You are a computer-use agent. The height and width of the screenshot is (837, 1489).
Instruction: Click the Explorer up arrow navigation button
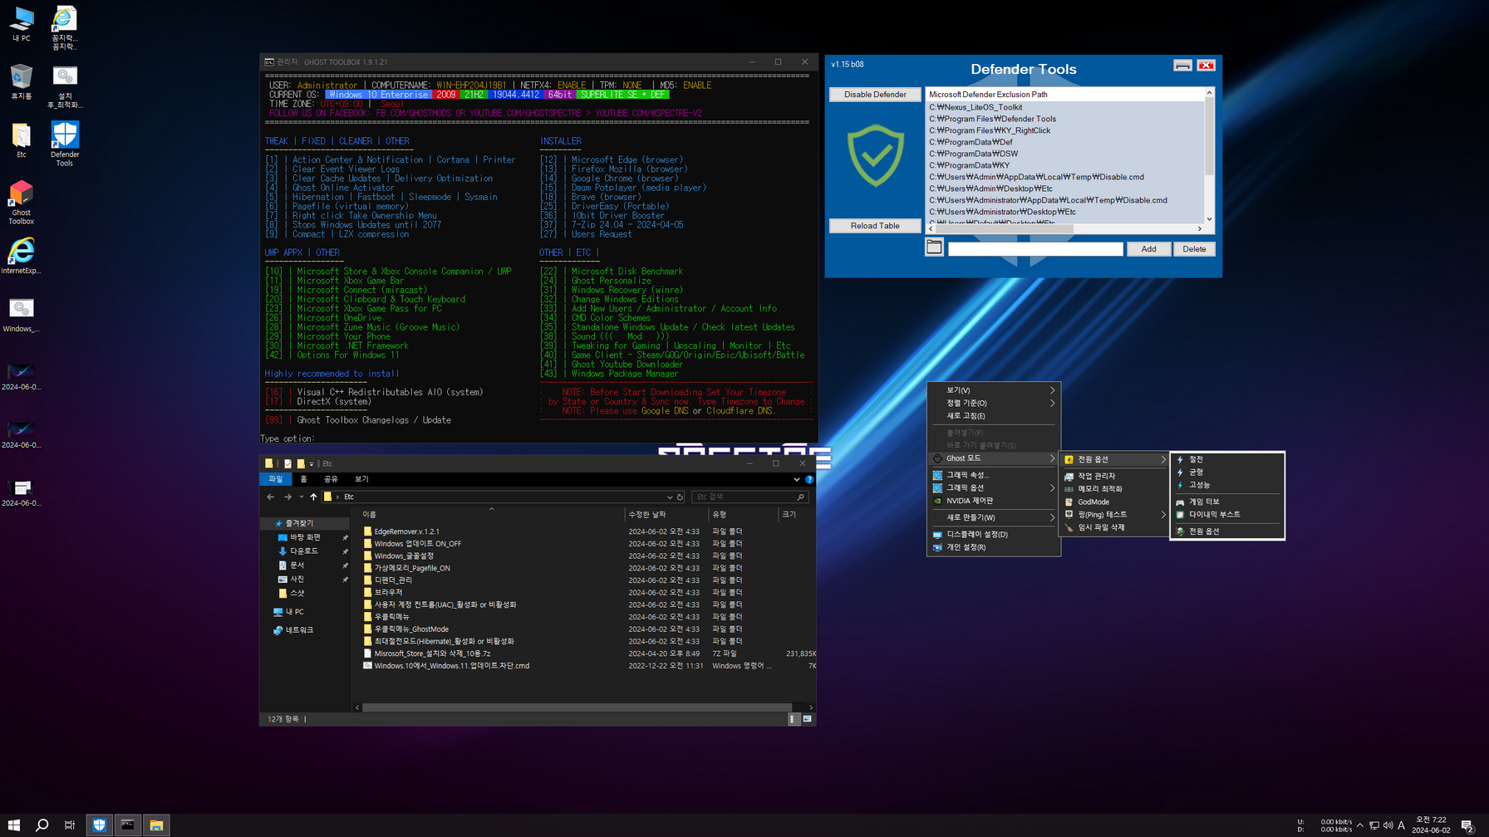(x=313, y=497)
